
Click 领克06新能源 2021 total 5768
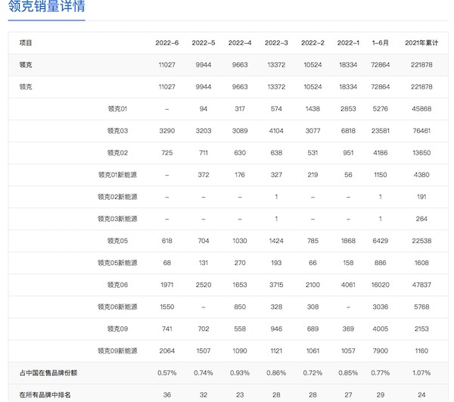421,307
